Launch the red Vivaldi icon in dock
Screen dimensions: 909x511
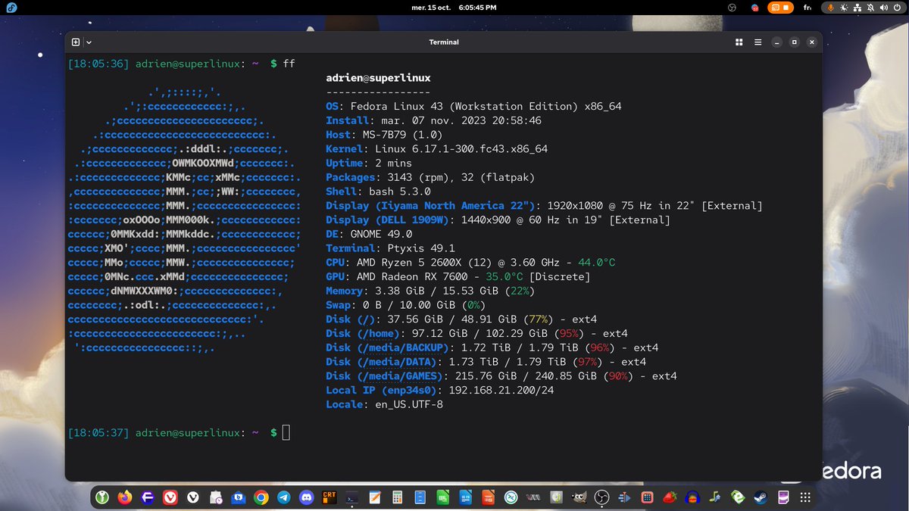coord(170,497)
